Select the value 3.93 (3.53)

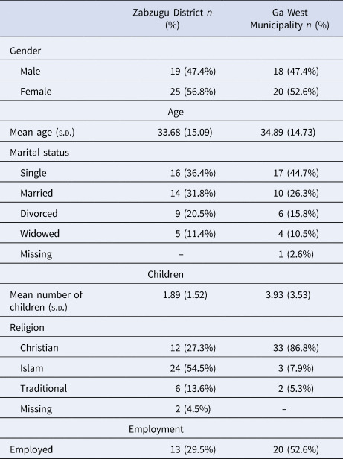coord(288,294)
